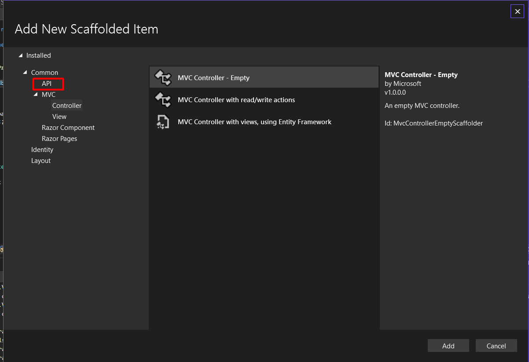Close the Add New Scaffolded Item dialog

[x=517, y=11]
